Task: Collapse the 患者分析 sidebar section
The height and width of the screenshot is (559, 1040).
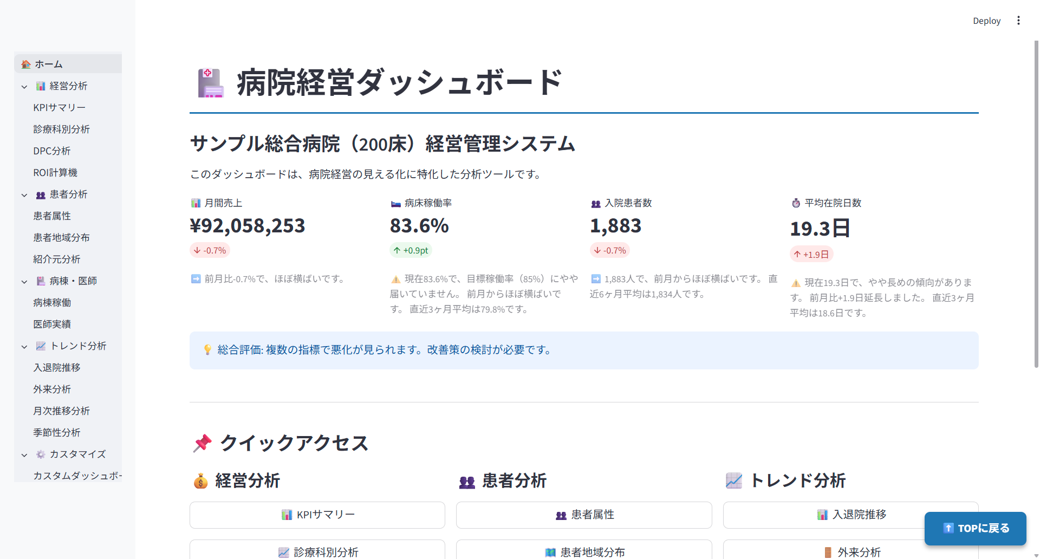Action: [24, 194]
